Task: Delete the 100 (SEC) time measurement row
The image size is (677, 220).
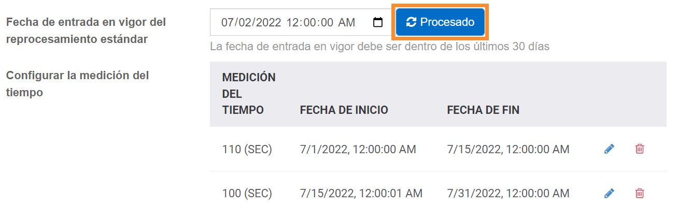Action: [x=640, y=194]
